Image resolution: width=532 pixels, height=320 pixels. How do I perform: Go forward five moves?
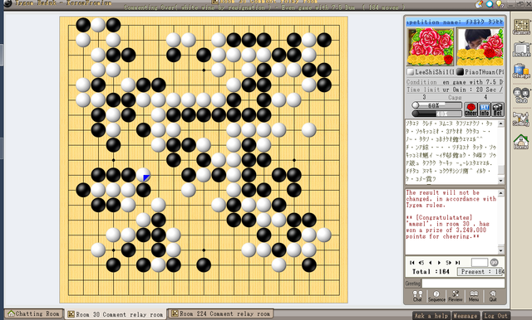[448, 263]
